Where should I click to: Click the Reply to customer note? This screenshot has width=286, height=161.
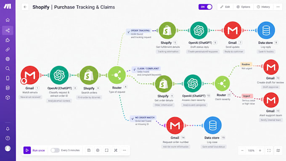tap(234, 52)
